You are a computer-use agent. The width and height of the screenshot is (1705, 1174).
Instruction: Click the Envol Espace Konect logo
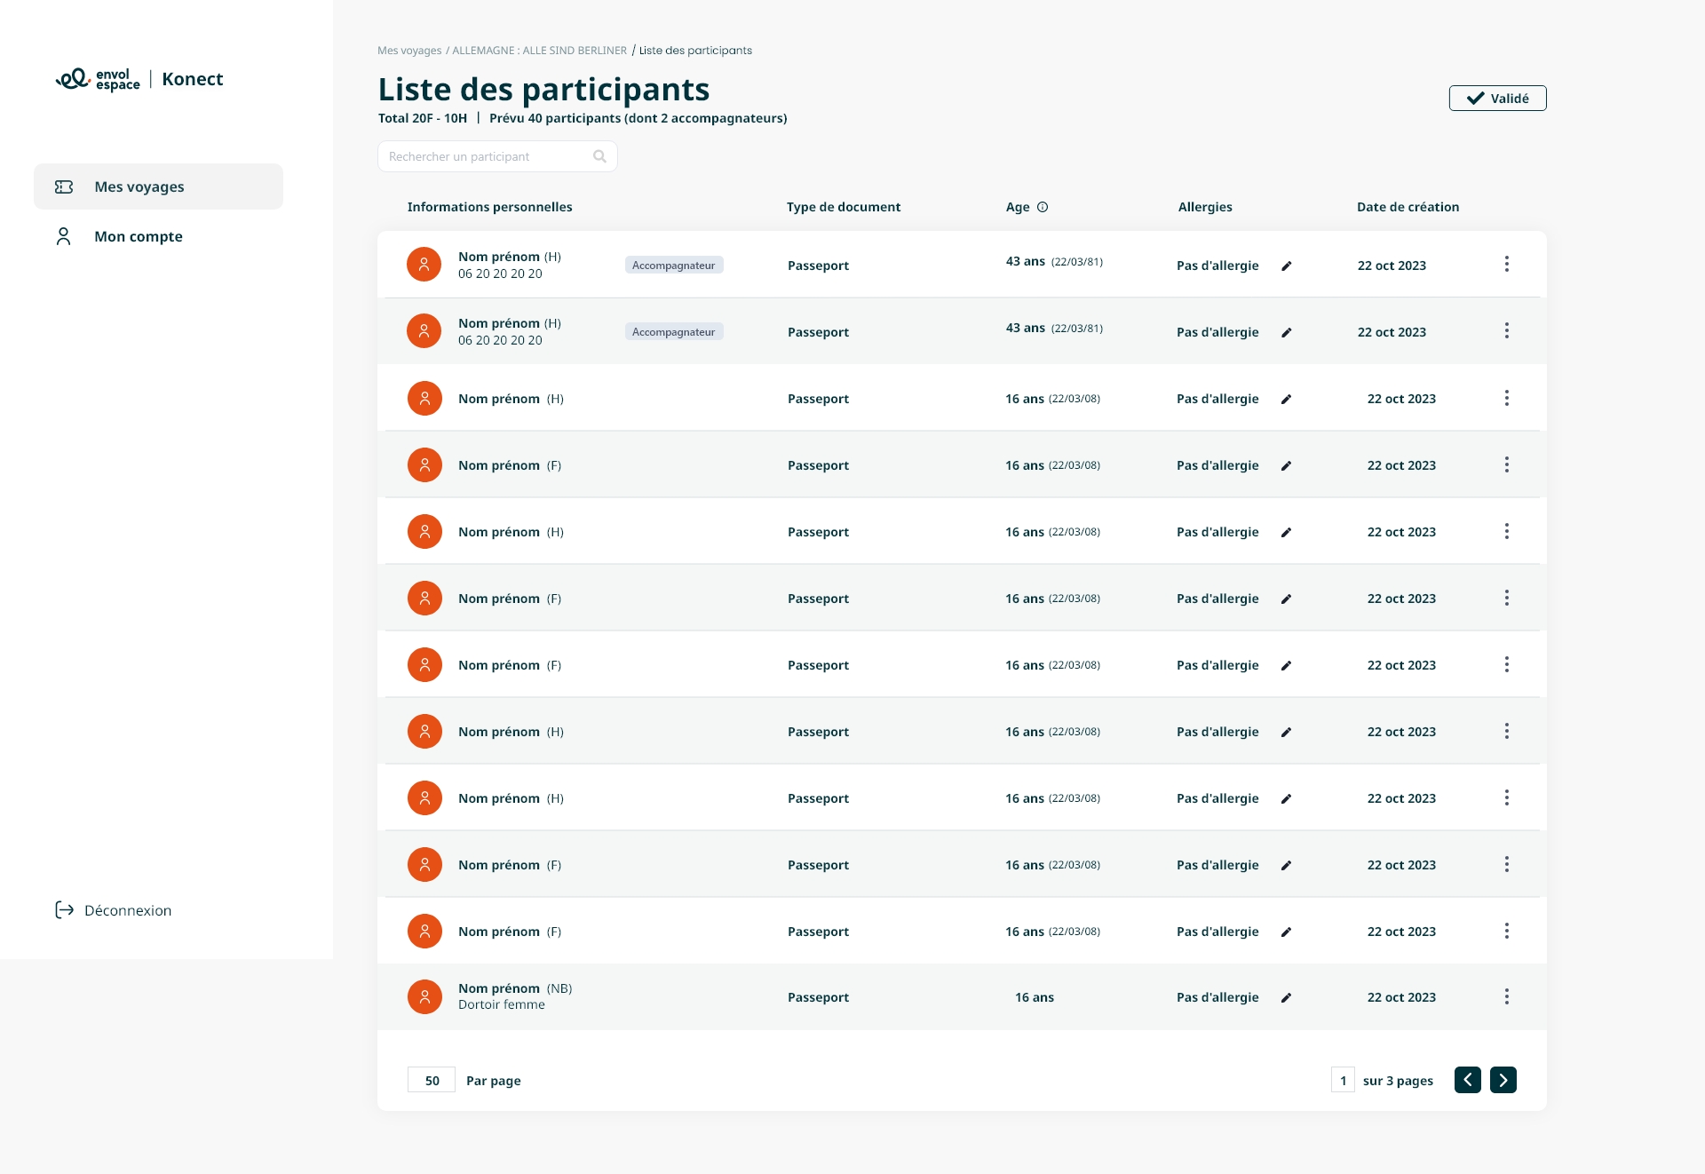pyautogui.click(x=139, y=79)
